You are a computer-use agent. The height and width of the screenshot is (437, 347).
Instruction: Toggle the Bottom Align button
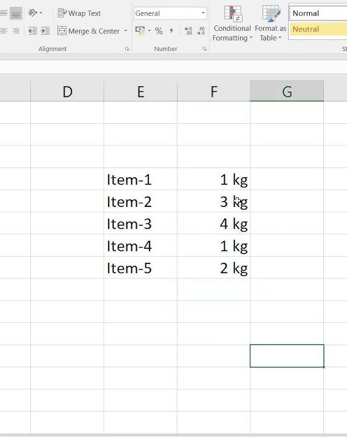tap(16, 13)
